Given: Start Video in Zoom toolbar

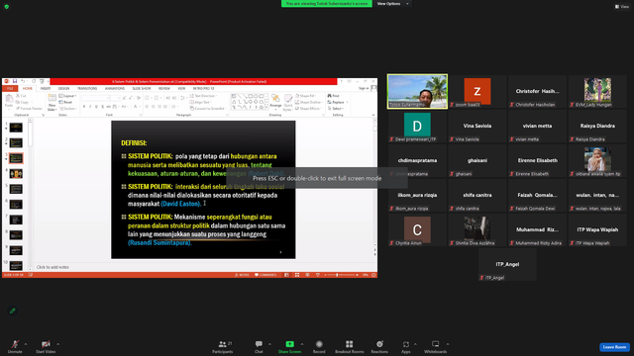Looking at the screenshot, I should [x=46, y=346].
